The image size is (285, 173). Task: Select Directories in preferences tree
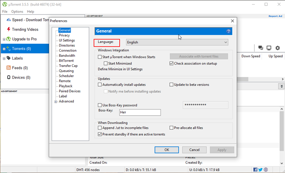tap(67, 45)
